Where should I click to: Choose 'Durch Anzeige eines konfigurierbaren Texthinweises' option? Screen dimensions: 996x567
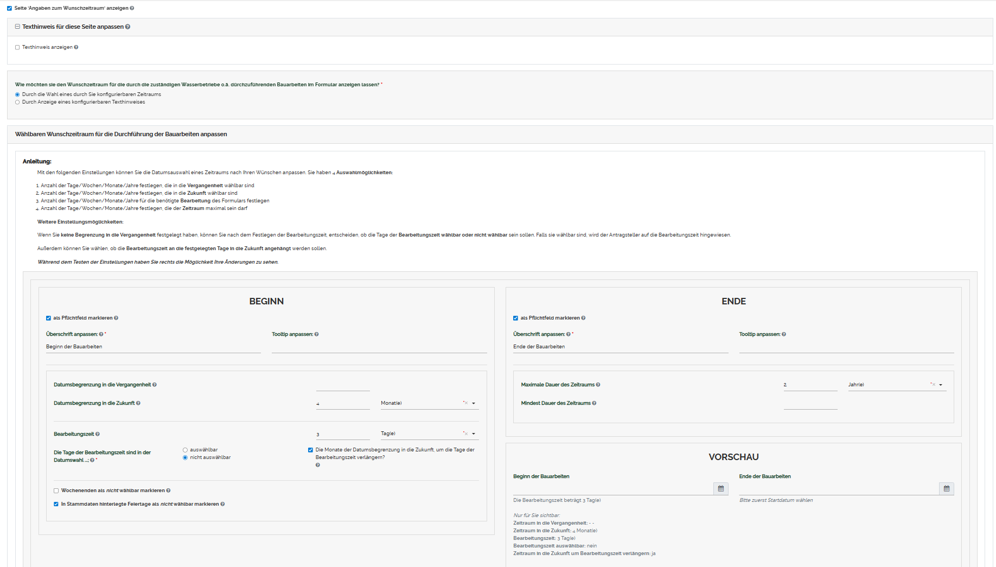tap(17, 102)
